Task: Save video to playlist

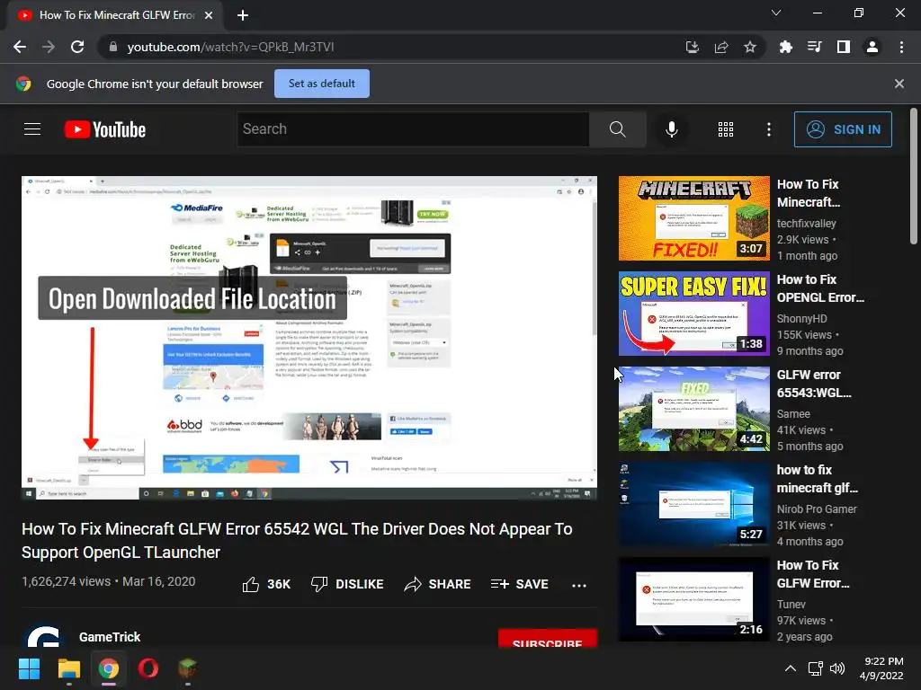Action: coord(519,584)
